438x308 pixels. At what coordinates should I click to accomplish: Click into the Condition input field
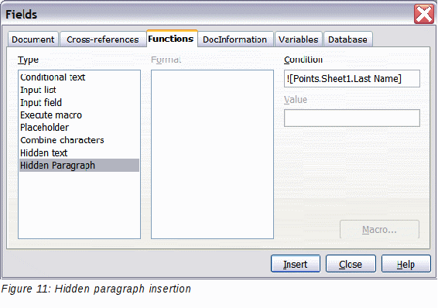(351, 79)
